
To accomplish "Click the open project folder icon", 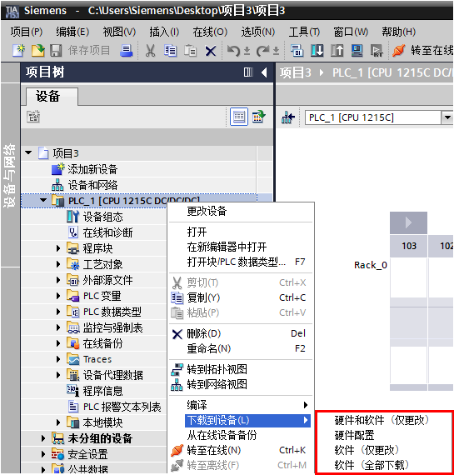I will (37, 50).
